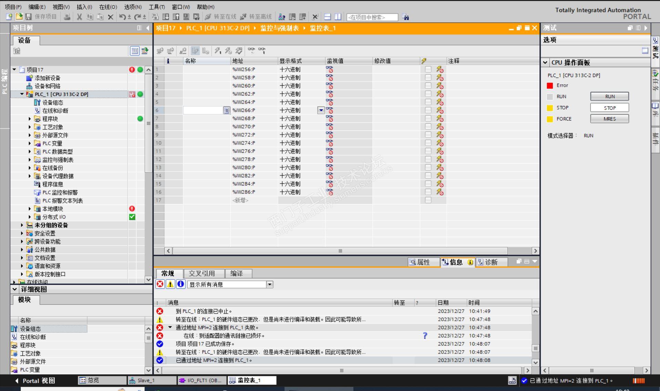Split the editor area vertically
Screen dimensions: 660x391
tap(338, 17)
